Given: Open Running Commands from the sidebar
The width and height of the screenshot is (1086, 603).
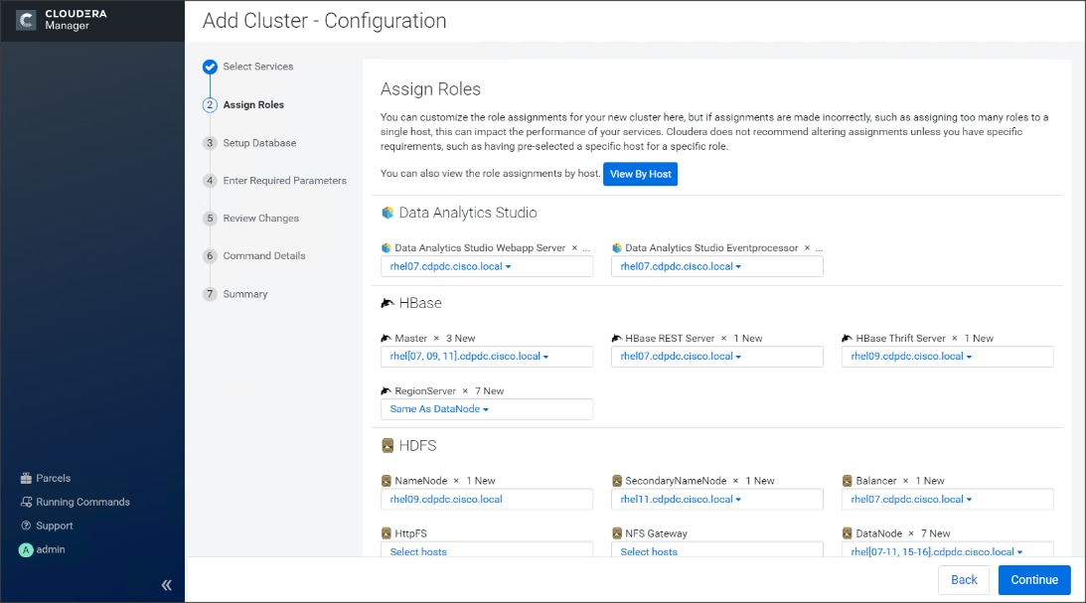Looking at the screenshot, I should click(83, 502).
